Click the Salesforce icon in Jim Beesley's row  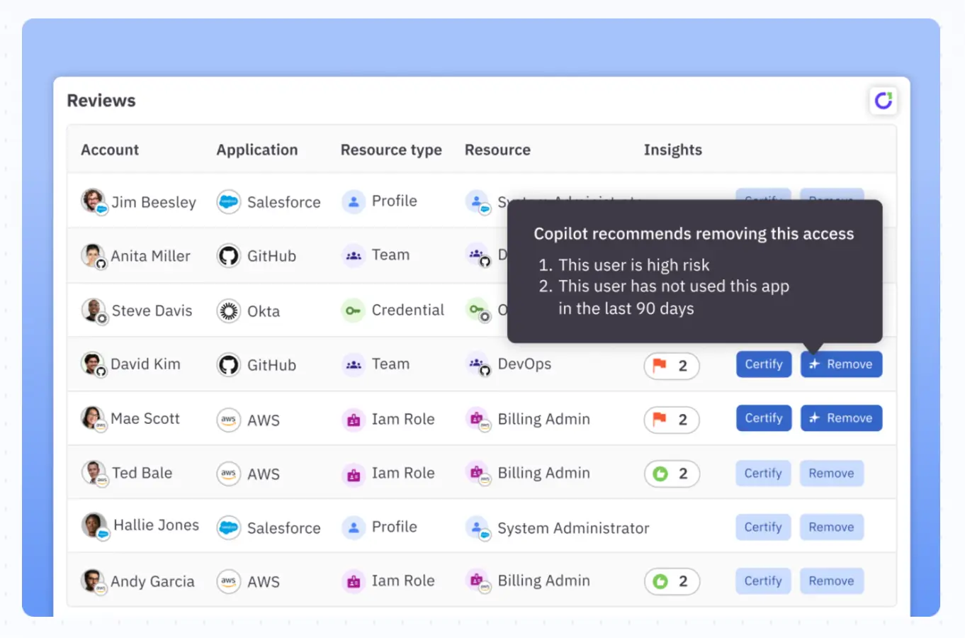(228, 202)
